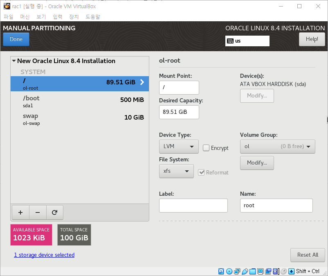
Task: Open the 장치 menu
Action: tap(74, 17)
